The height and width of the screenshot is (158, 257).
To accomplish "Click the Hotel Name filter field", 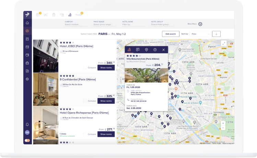I will (133, 25).
